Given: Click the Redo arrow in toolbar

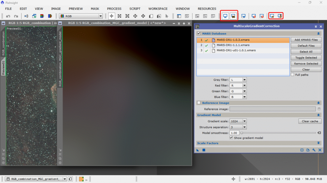Looking at the screenshot, I should 16,16.
